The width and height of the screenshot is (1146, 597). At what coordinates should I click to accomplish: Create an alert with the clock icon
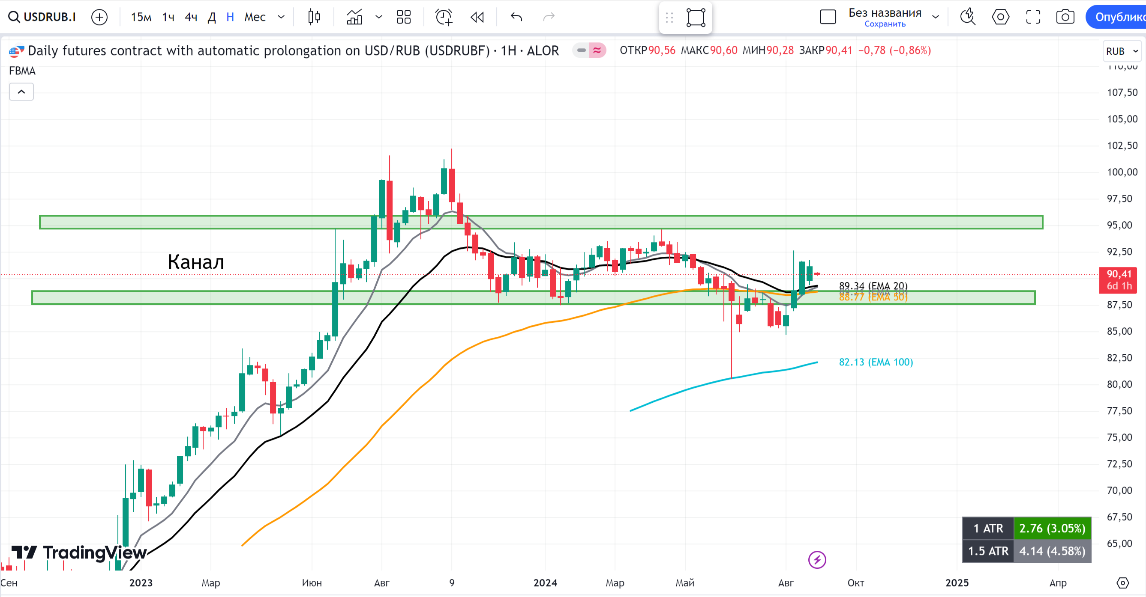[x=444, y=17]
